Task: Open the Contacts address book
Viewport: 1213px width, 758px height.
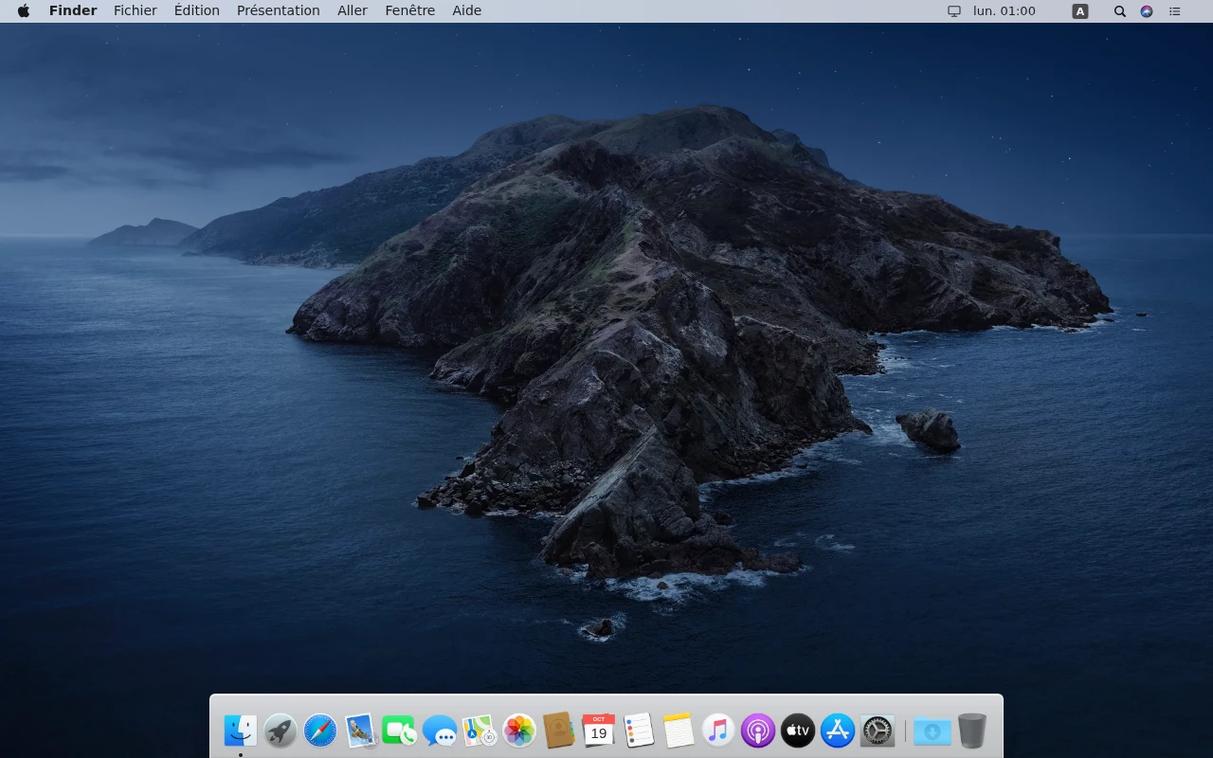Action: click(x=559, y=731)
